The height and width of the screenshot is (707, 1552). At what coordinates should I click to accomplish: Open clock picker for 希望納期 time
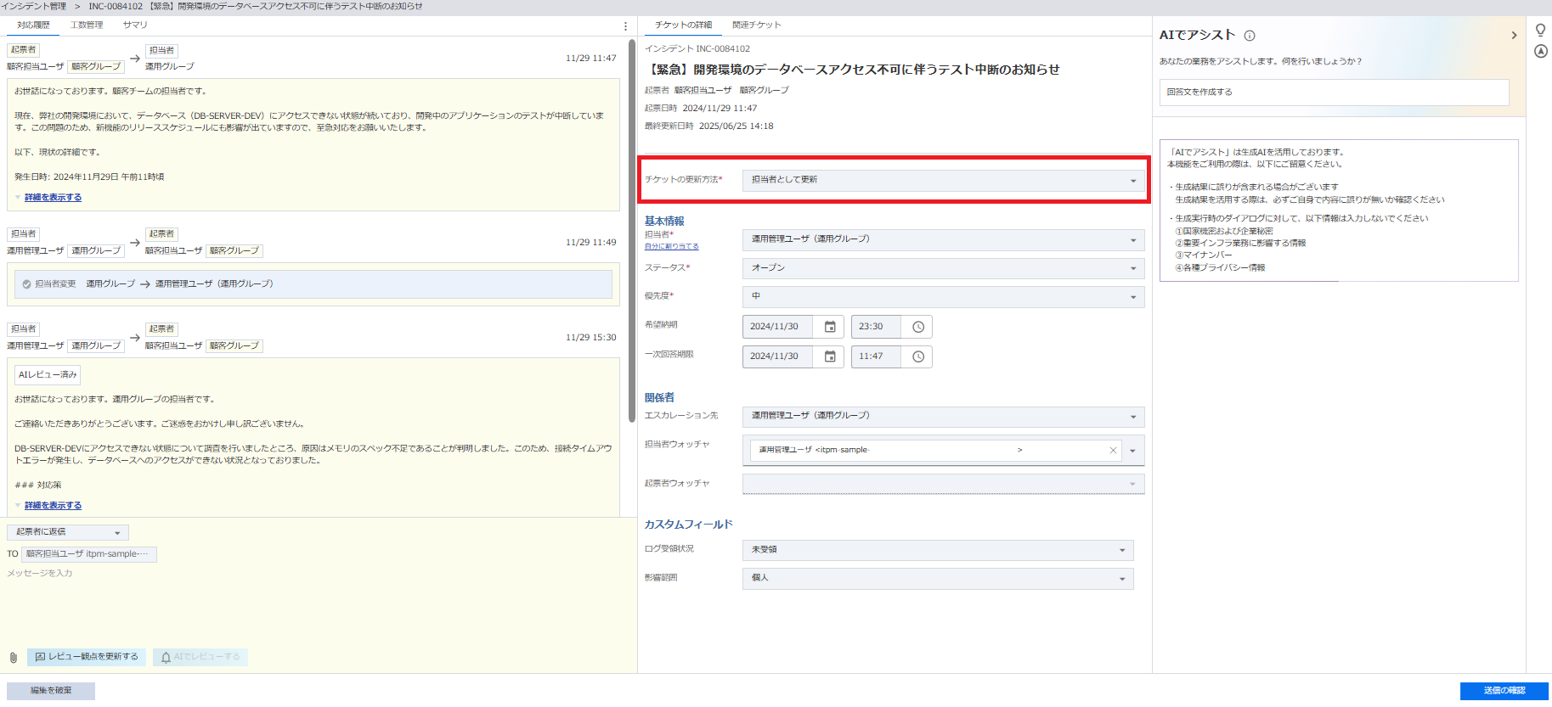tap(917, 327)
